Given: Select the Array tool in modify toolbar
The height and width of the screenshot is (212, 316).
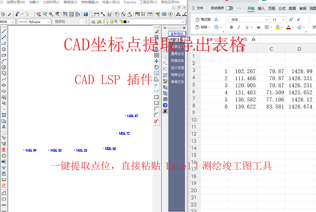Looking at the screenshot, I should [157, 55].
